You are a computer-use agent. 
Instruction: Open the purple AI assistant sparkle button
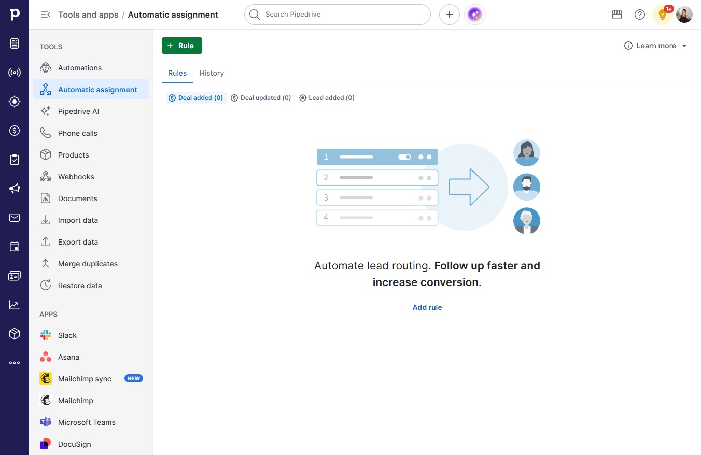click(475, 15)
